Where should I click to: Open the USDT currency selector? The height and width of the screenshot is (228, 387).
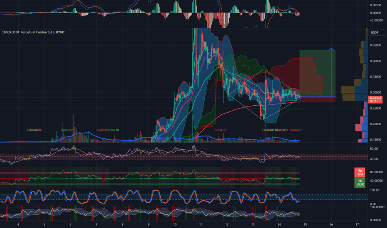coord(377,32)
